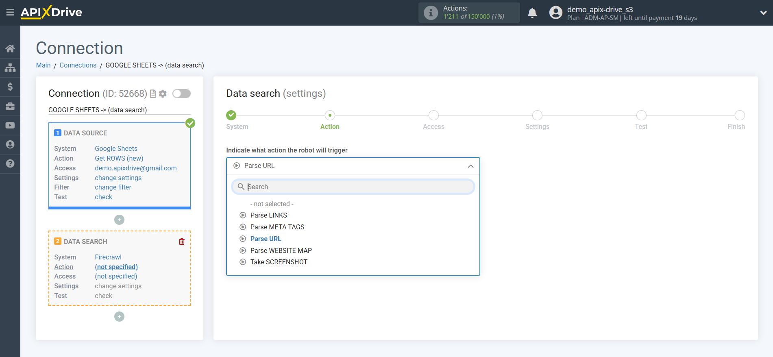The image size is (773, 357).
Task: Delete the Data Search block
Action: pos(182,242)
